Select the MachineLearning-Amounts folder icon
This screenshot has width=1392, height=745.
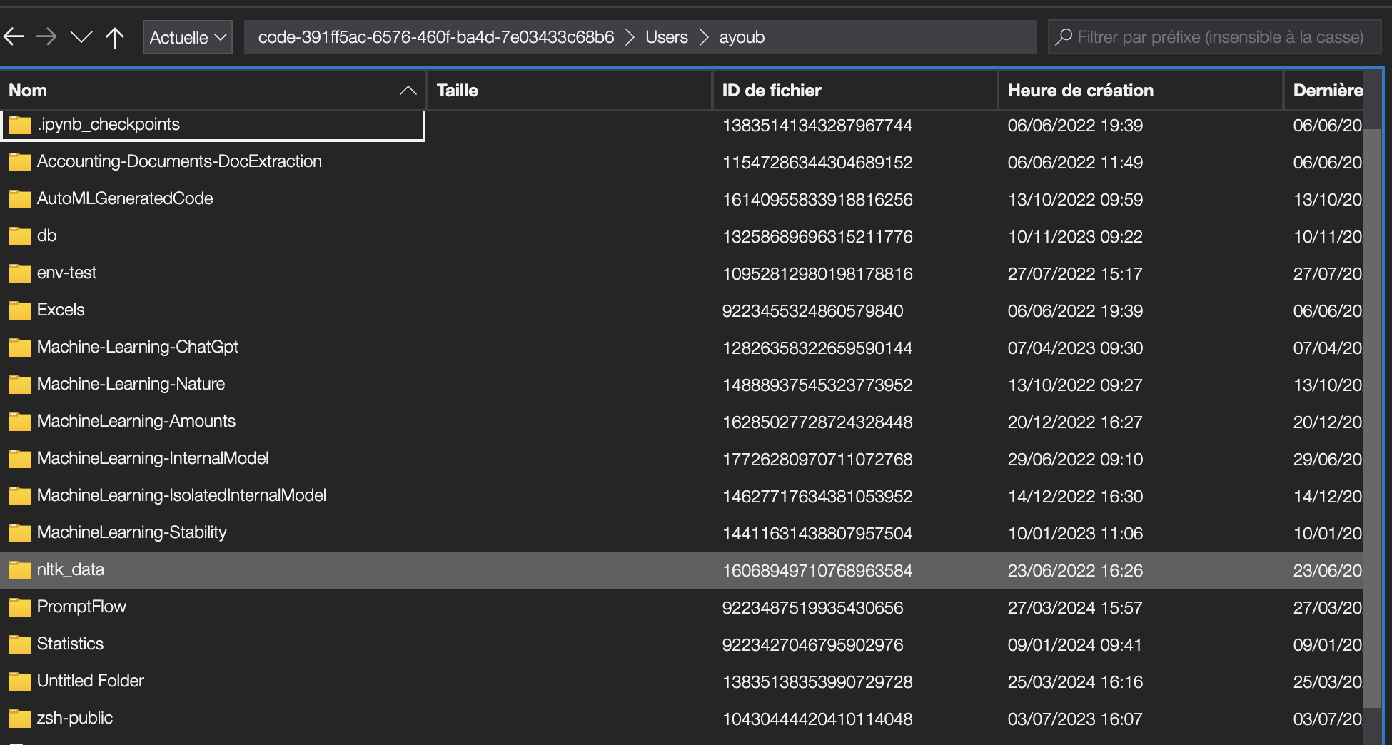coord(19,422)
